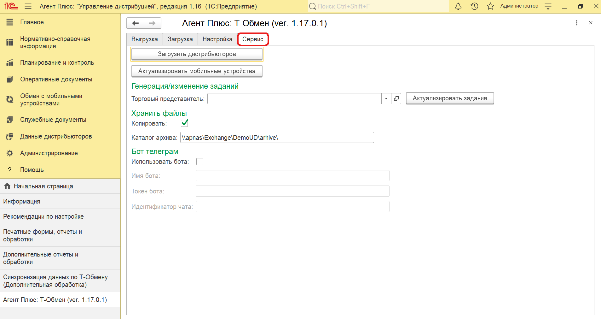Open Данные дистрибьюторов section
The image size is (601, 319).
(56, 136)
